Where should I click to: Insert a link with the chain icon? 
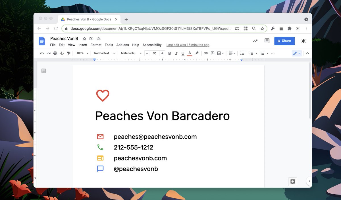pyautogui.click(x=206, y=53)
